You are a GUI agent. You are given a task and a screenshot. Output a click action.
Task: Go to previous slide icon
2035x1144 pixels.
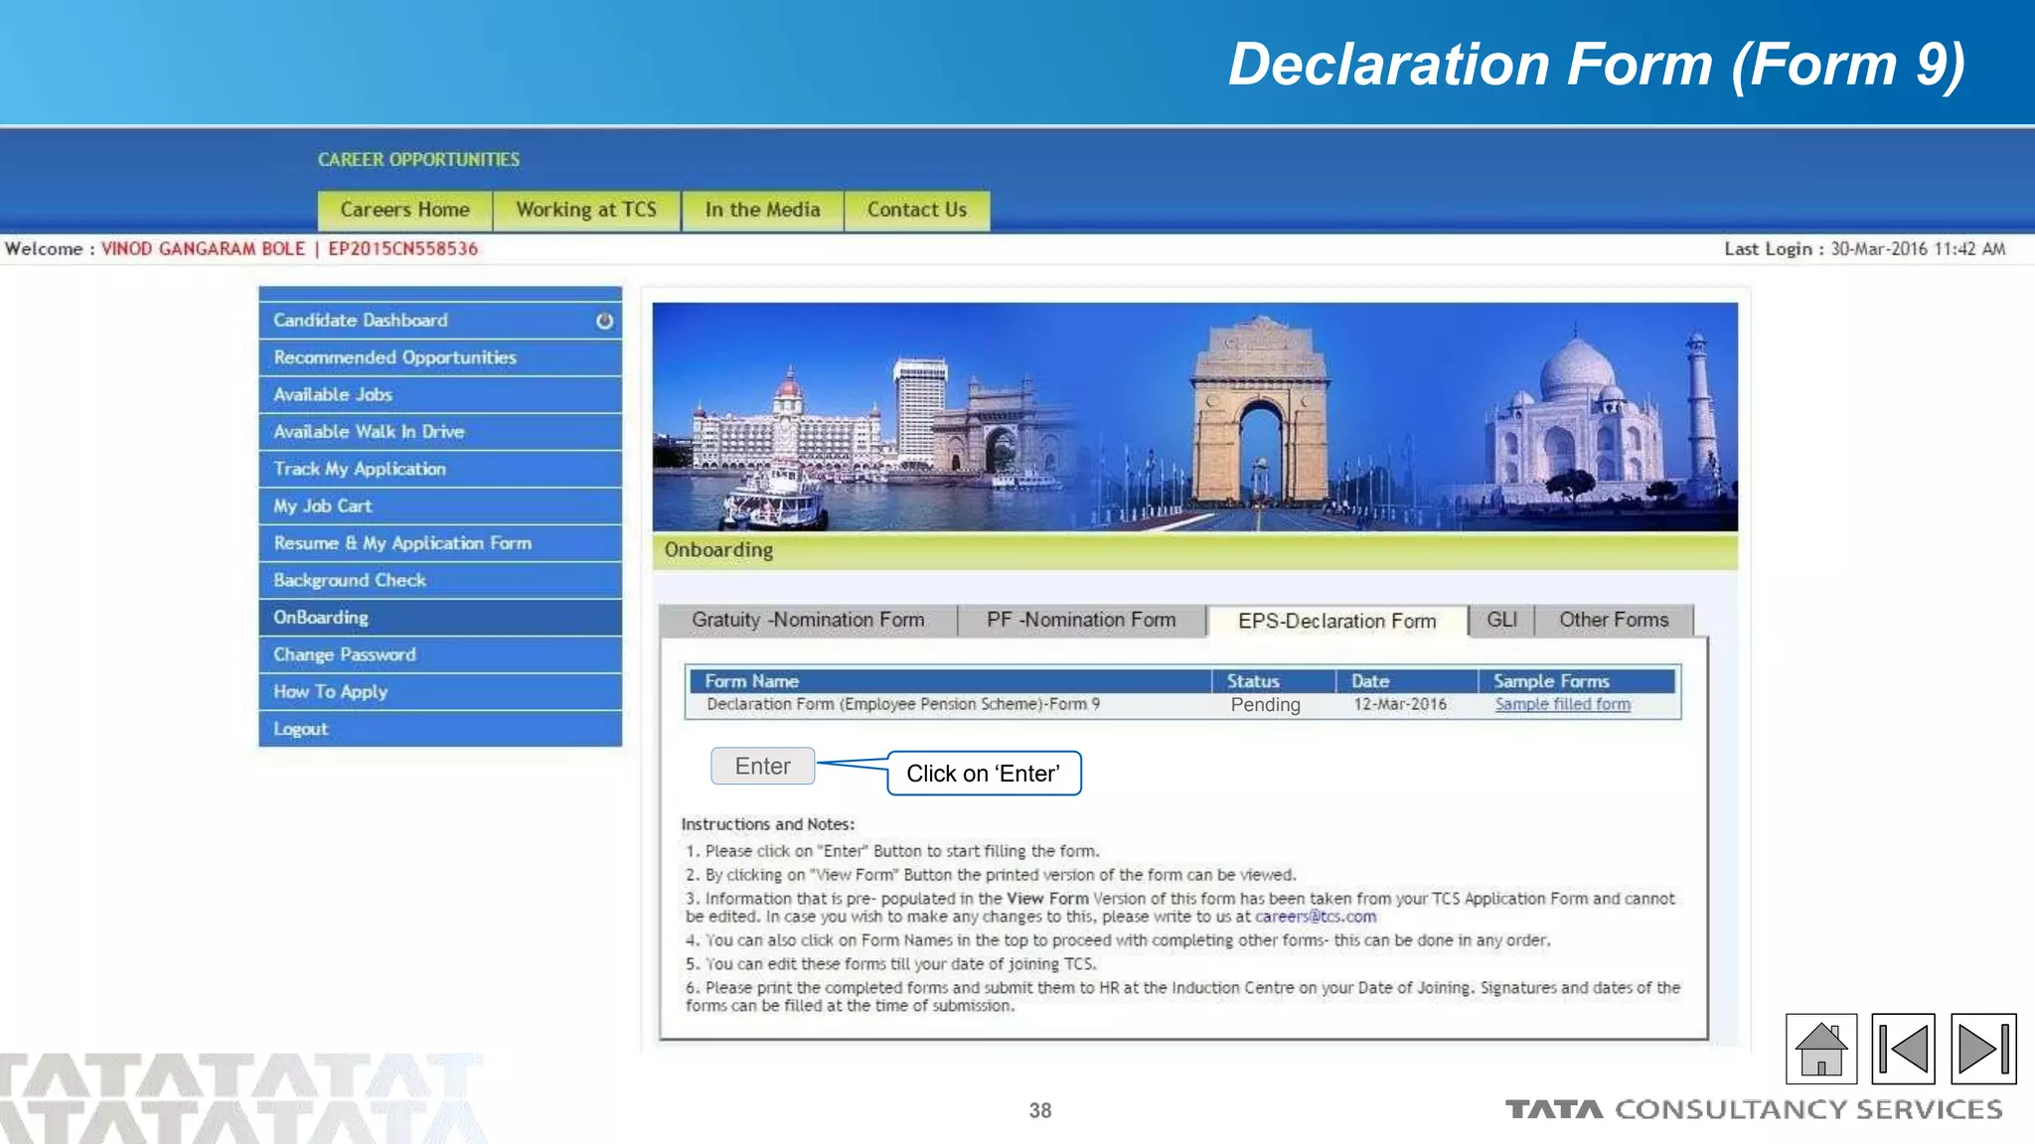click(1903, 1049)
